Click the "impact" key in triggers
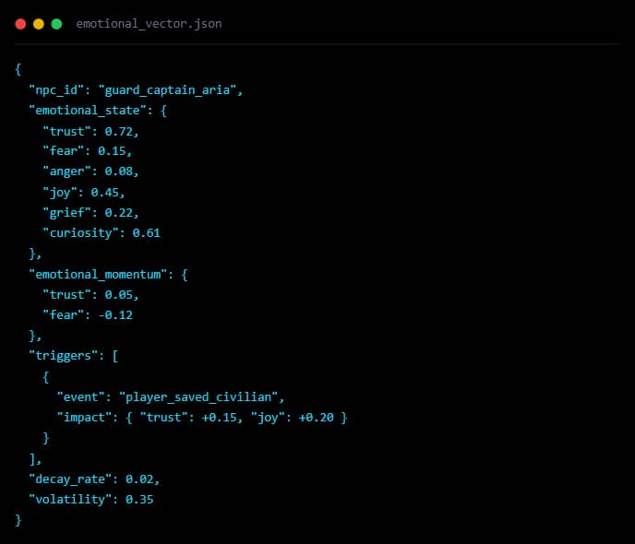Screen dimensions: 635x544 click(x=85, y=417)
